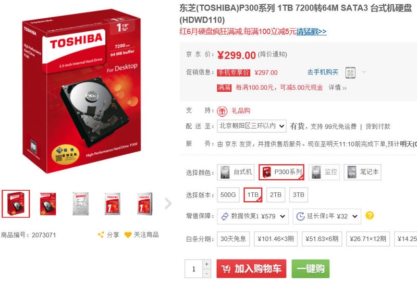
Task: Show next thumbnails with the right arrow
Action: 168,204
